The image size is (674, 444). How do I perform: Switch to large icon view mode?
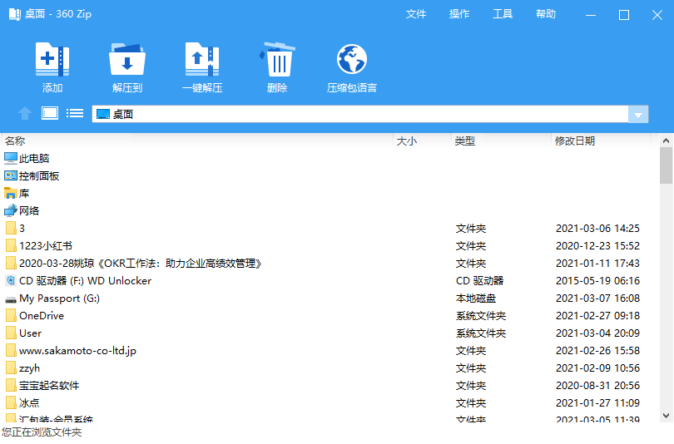coord(50,113)
